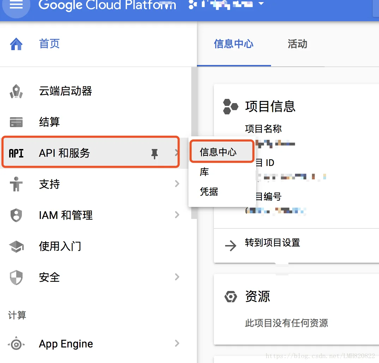Expand the IAM 和管理 submenu chevron
Viewport: 379px width, 363px height.
point(177,215)
